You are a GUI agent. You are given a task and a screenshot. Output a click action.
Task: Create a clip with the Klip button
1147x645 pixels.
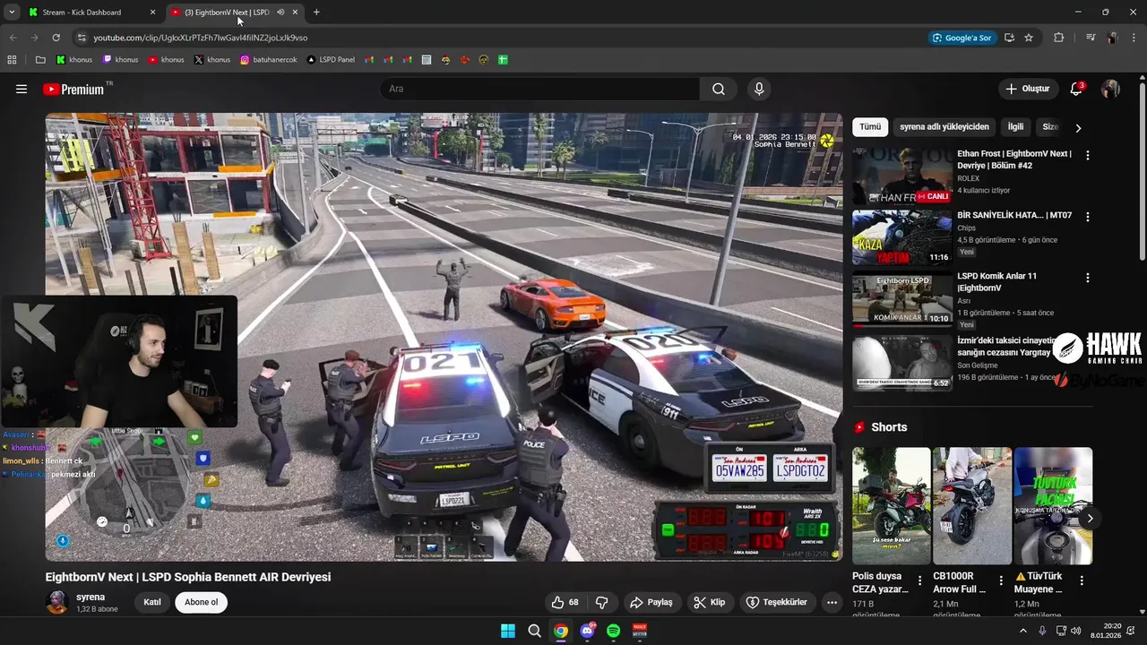click(x=710, y=602)
